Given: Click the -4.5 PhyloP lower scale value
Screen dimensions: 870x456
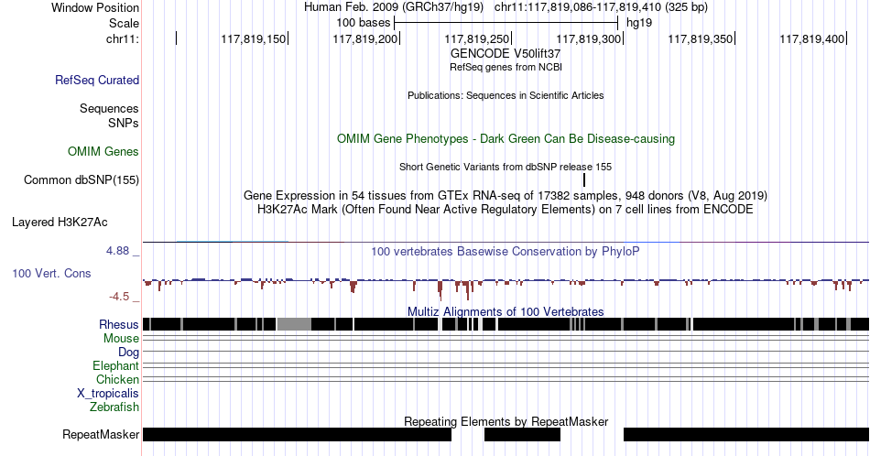Looking at the screenshot, I should (119, 297).
